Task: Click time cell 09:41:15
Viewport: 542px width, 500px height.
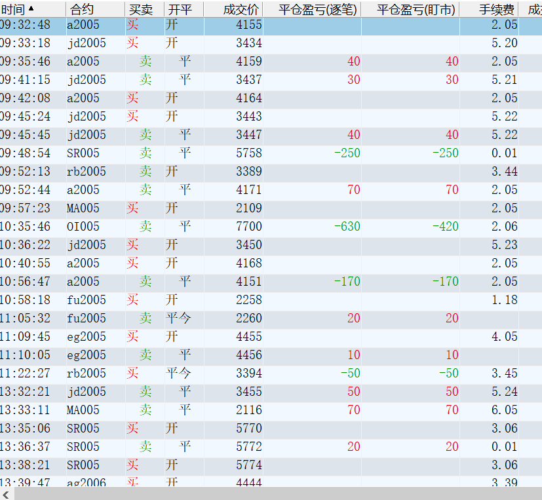Action: click(x=26, y=80)
